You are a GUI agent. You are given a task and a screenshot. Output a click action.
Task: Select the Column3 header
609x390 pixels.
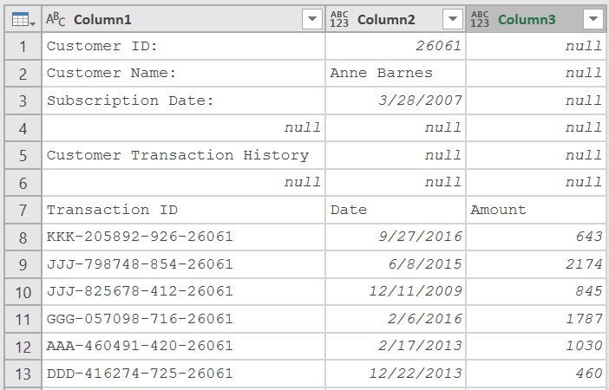click(x=536, y=19)
